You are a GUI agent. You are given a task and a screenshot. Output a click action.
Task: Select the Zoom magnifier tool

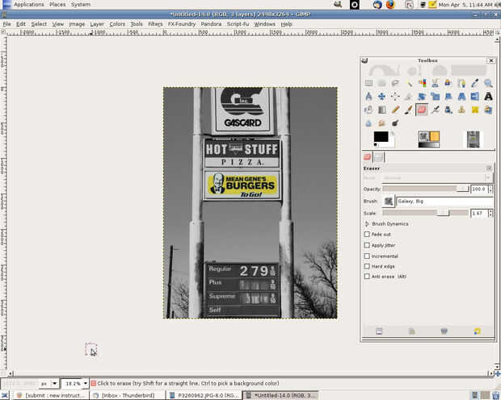click(x=487, y=83)
